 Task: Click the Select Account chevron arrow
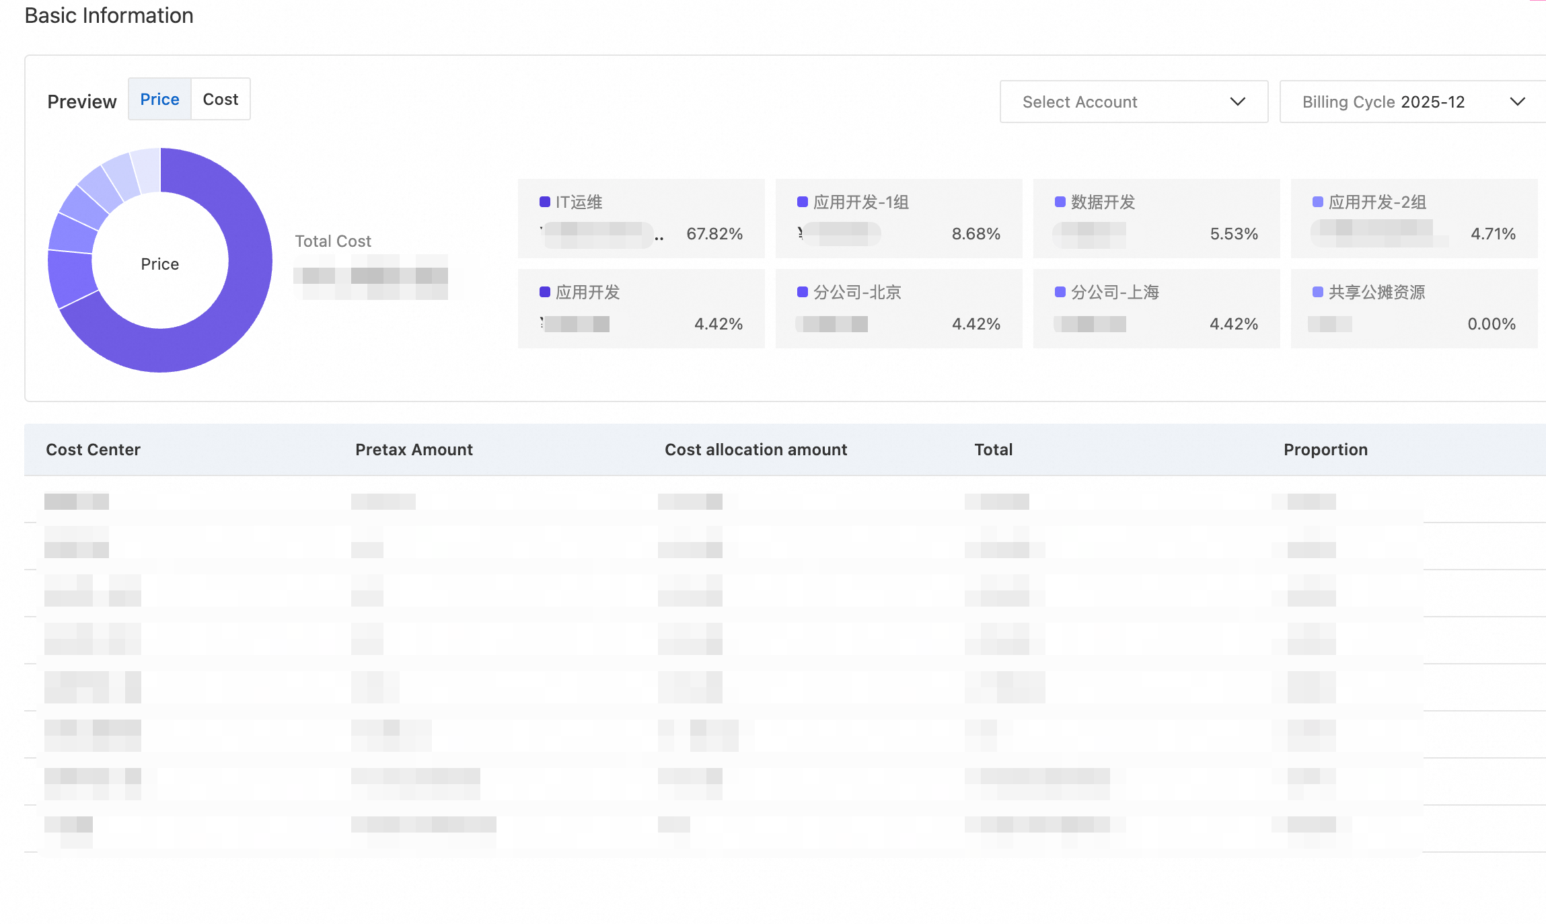[1237, 102]
